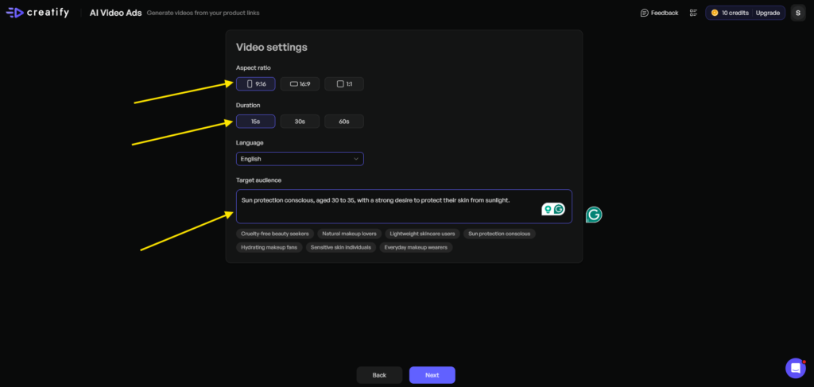Click the Creatify logo icon
Image resolution: width=814 pixels, height=387 pixels.
pos(15,13)
